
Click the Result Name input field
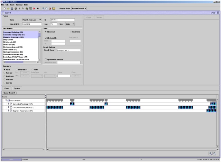click(68, 50)
